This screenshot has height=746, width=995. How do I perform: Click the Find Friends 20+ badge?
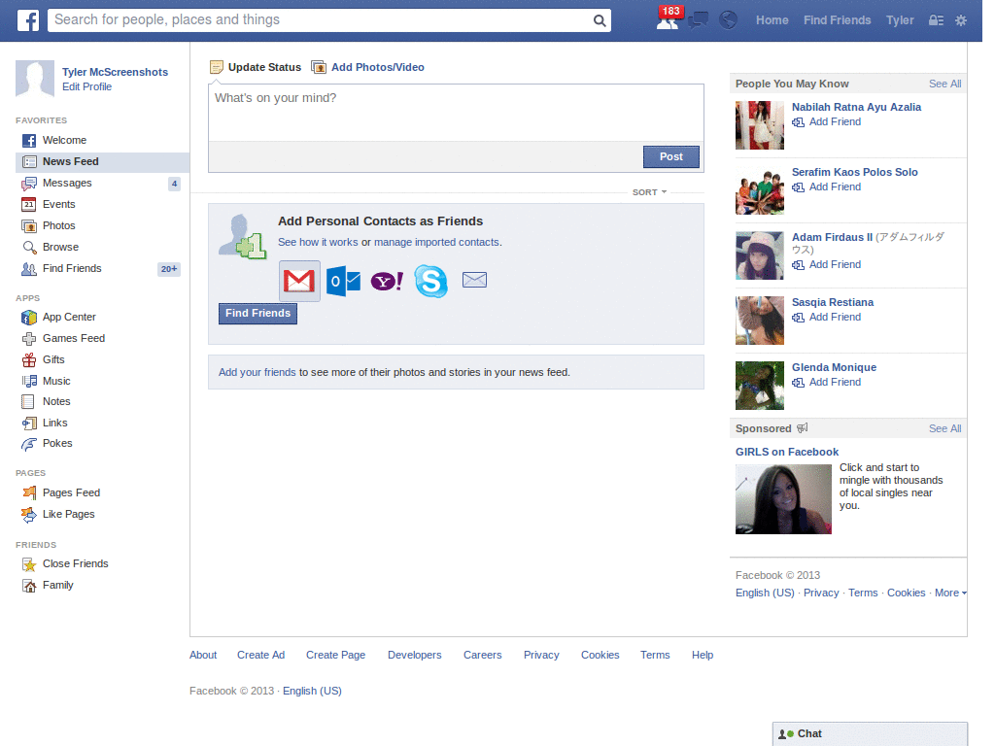169,269
